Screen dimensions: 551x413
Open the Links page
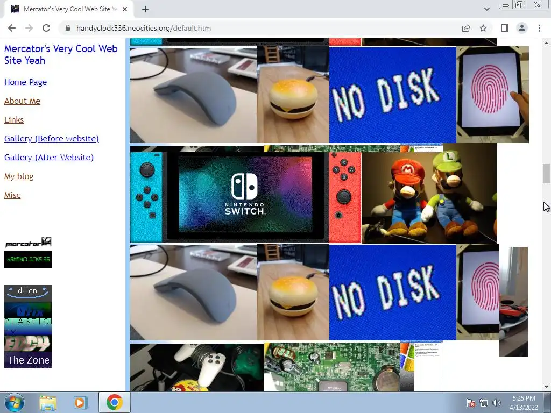pos(13,120)
